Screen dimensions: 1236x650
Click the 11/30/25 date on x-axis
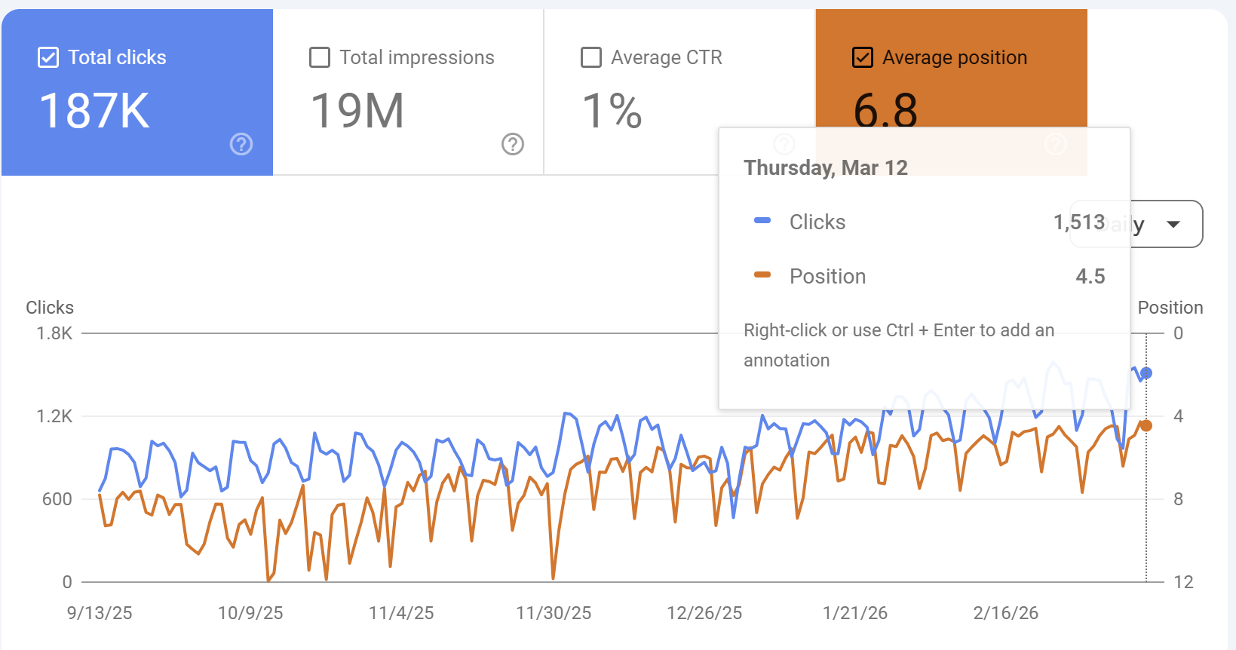(554, 613)
